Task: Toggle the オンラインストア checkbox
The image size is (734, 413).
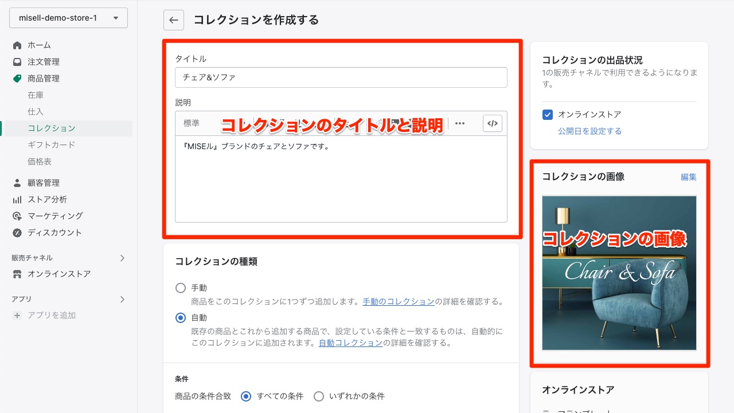Action: (548, 115)
